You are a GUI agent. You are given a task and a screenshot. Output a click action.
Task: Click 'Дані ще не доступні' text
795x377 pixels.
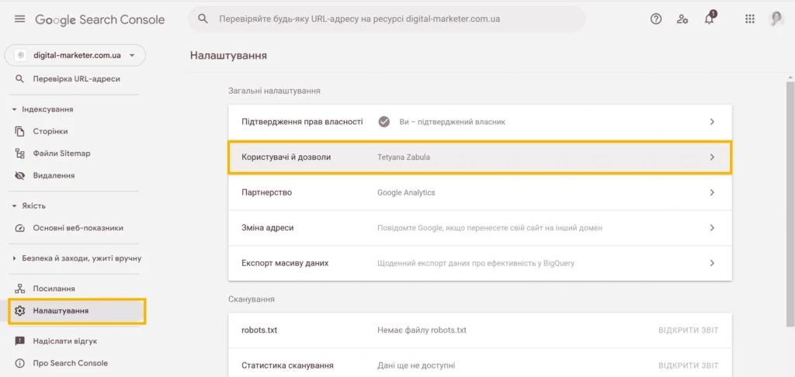(416, 365)
